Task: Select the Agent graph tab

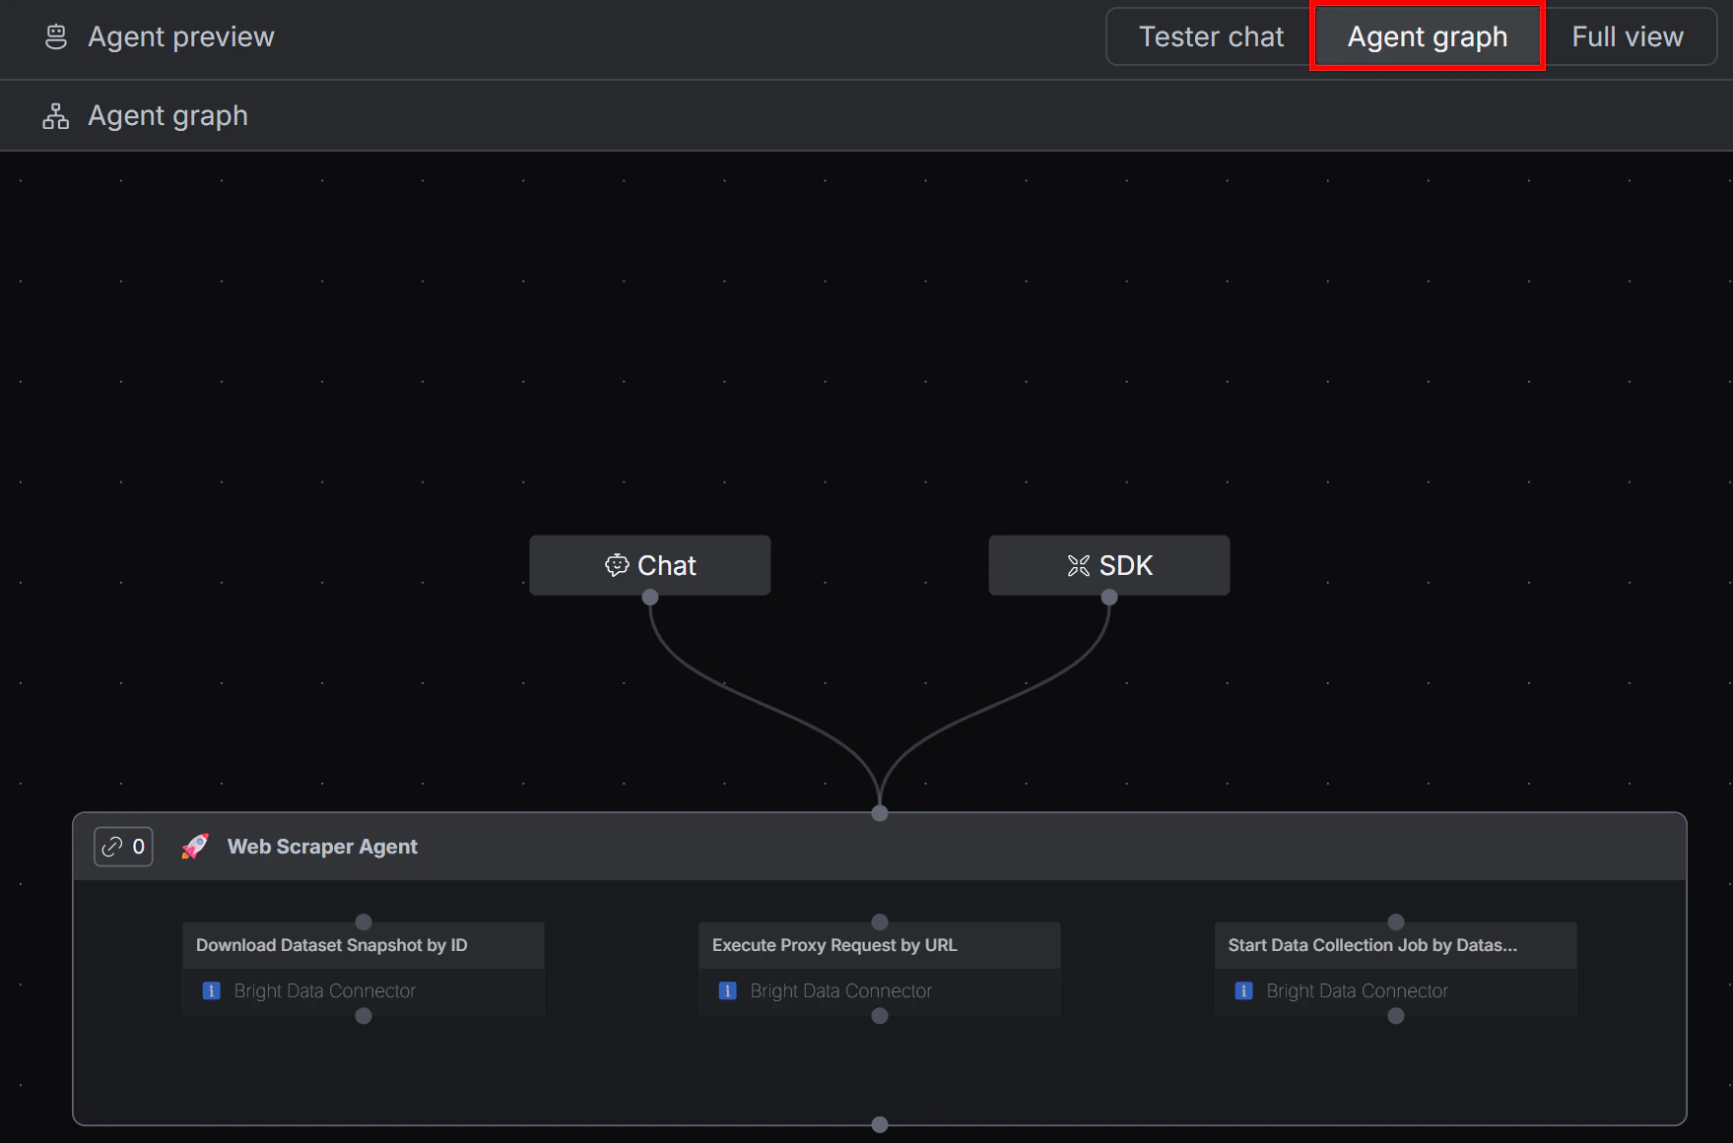Action: tap(1427, 35)
